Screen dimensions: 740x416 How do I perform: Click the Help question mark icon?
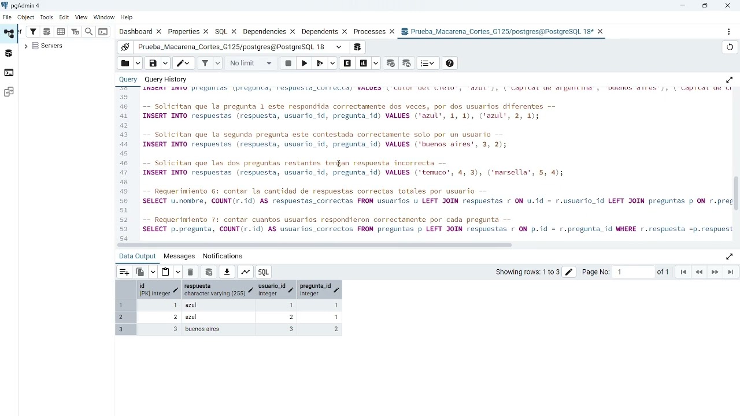450,64
